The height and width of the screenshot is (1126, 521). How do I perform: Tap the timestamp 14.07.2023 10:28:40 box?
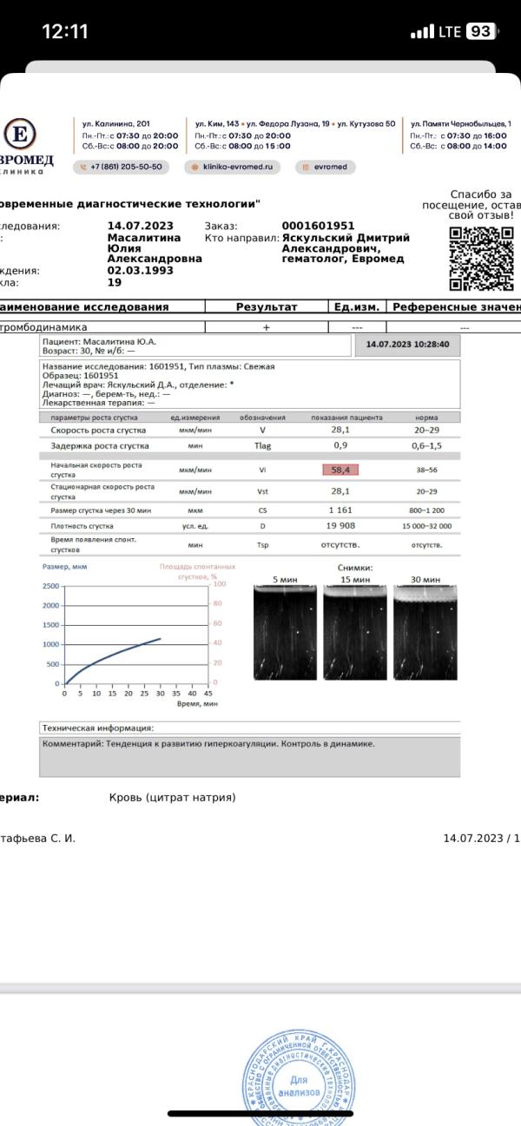tap(407, 345)
